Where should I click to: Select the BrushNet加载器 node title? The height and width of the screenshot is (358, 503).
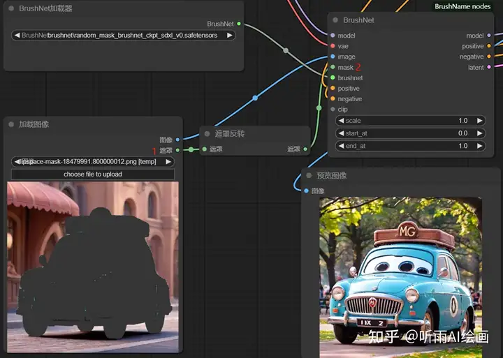pos(45,8)
